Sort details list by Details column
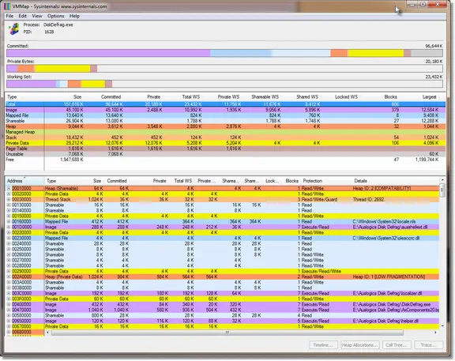 (396, 181)
